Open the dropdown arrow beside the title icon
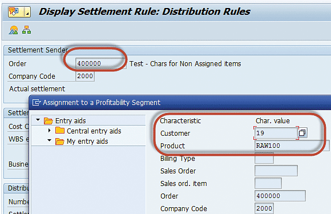 coord(27,11)
